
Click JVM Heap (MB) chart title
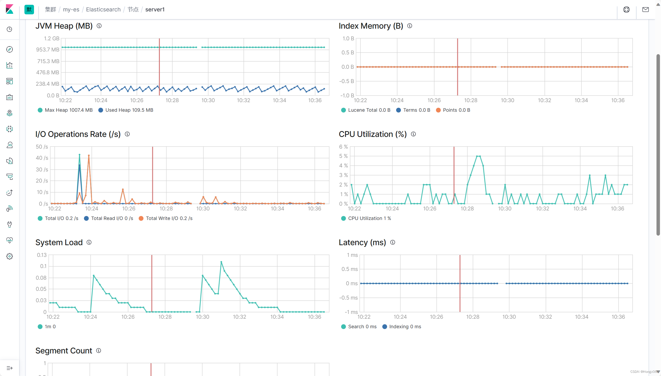64,26
